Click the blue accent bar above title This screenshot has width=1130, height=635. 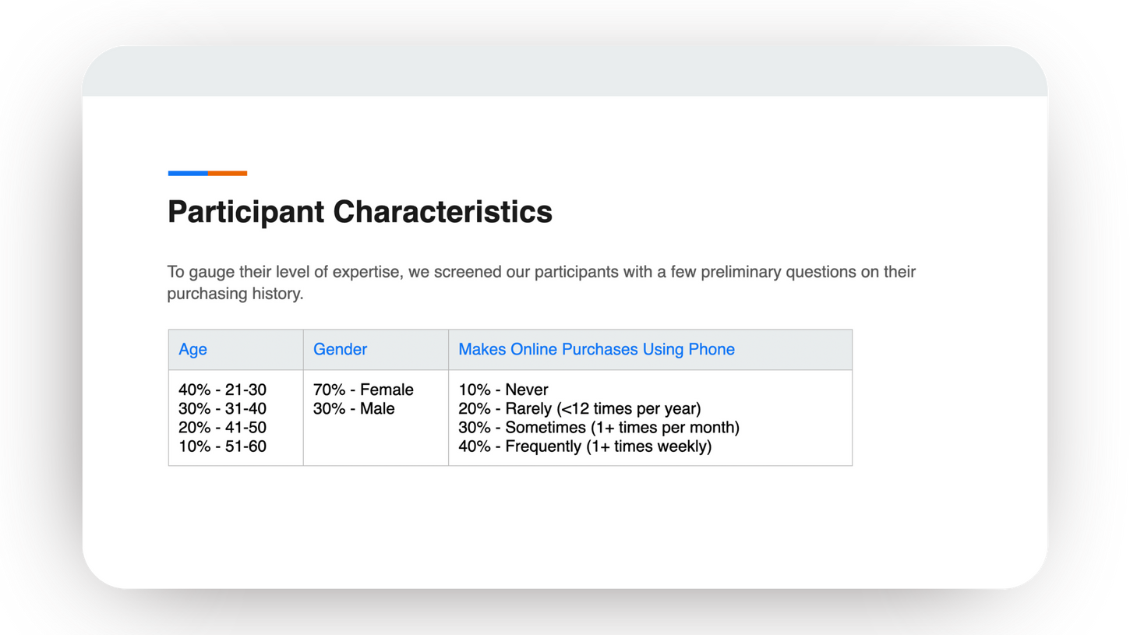coord(188,173)
